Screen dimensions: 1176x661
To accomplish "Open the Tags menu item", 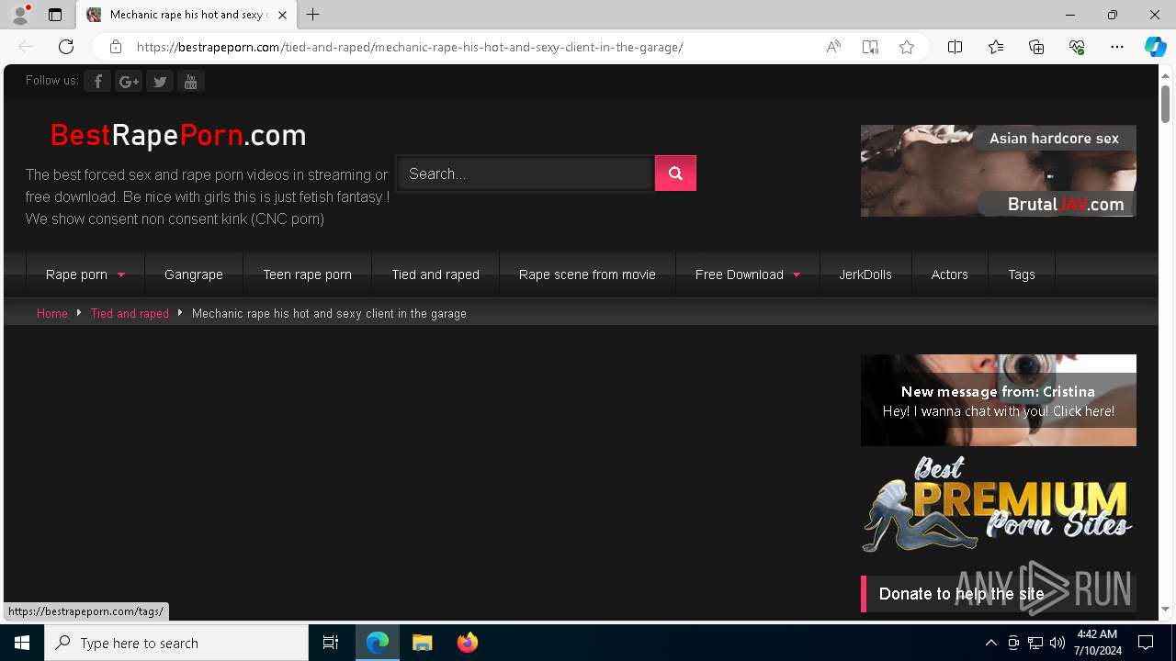I will click(1022, 274).
